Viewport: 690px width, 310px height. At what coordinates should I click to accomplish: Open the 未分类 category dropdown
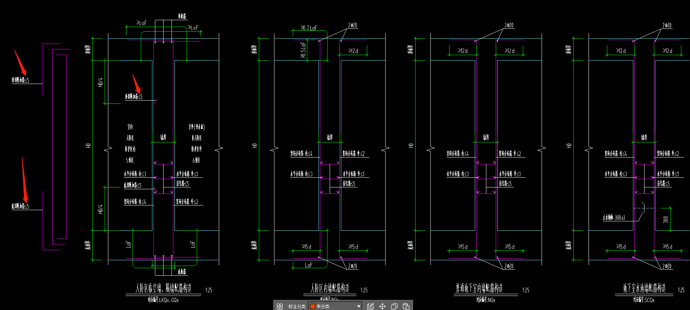(335, 306)
